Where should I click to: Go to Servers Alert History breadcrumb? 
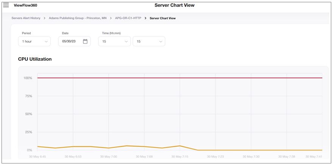26,18
